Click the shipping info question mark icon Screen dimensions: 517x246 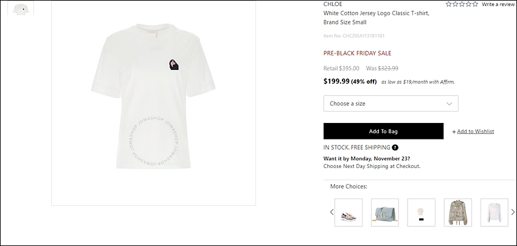click(395, 147)
